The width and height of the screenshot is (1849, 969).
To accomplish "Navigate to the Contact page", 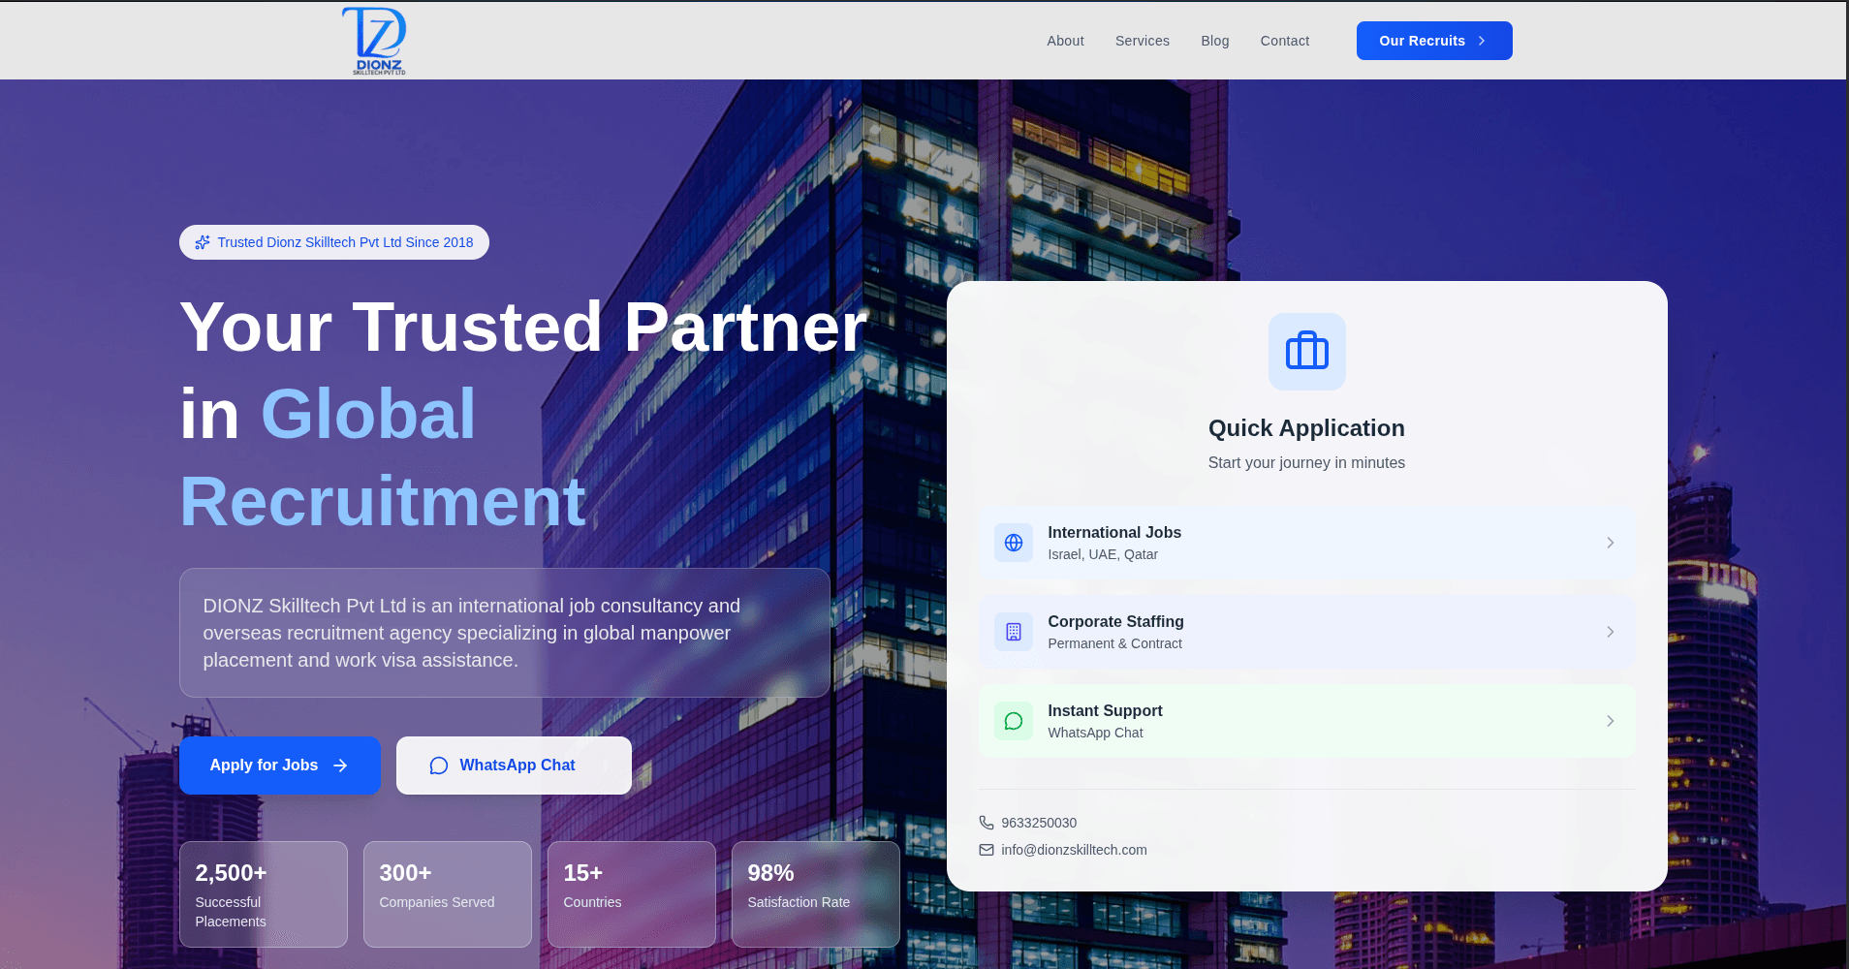I will tap(1284, 41).
